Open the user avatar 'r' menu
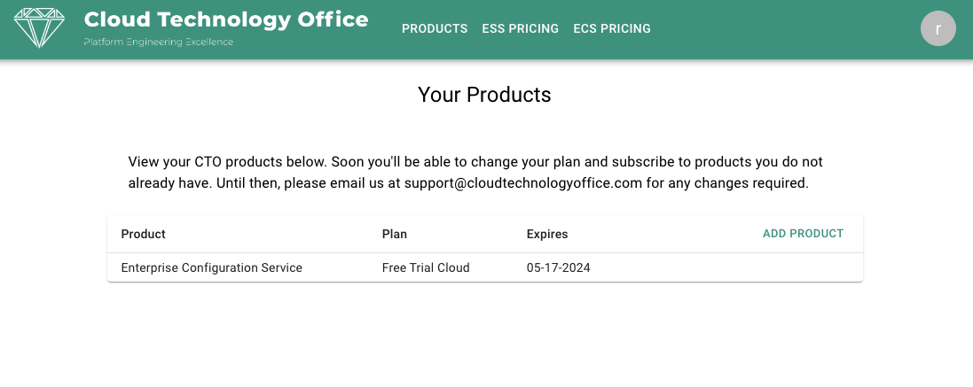Viewport: 973px width, 387px height. (x=938, y=28)
